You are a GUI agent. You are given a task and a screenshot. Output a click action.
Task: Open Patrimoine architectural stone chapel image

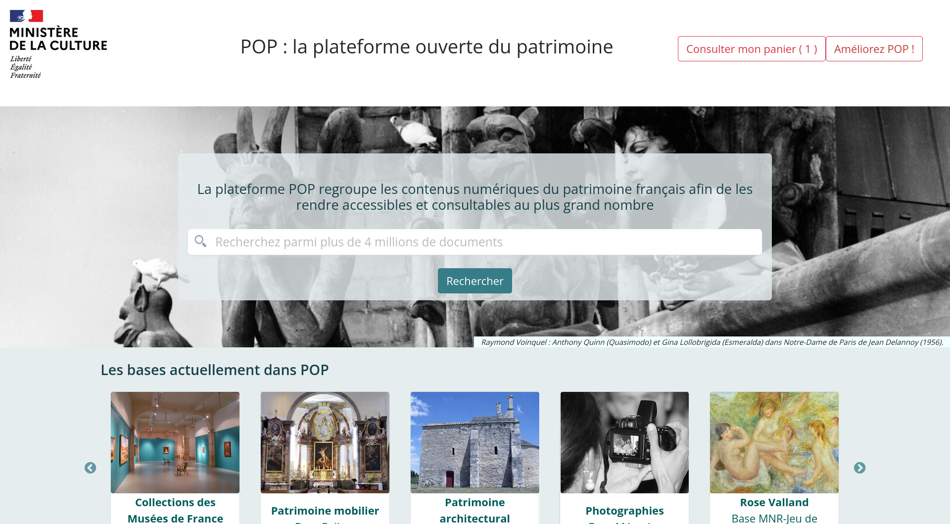pos(475,442)
